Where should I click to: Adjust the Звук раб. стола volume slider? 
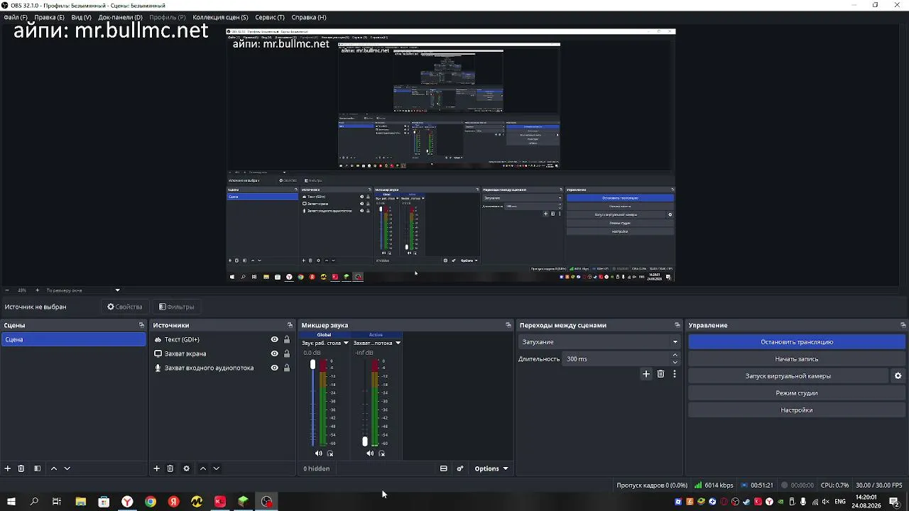[312, 364]
